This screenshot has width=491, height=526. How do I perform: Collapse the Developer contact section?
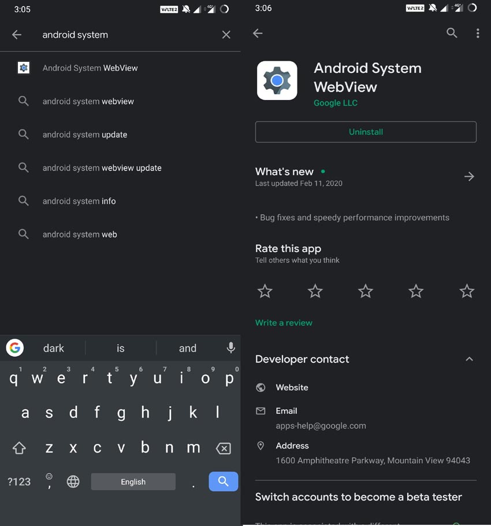click(469, 359)
